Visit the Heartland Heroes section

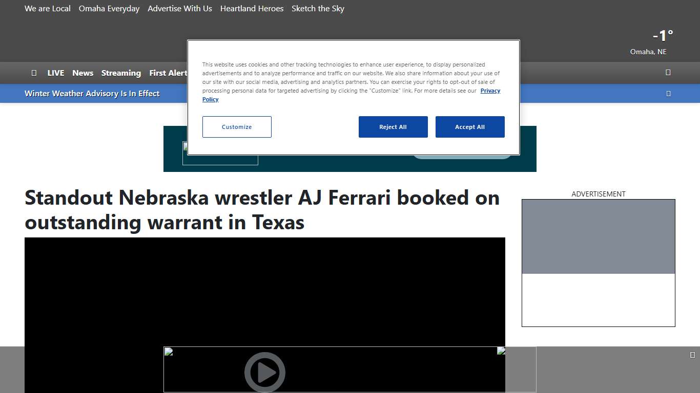point(252,9)
